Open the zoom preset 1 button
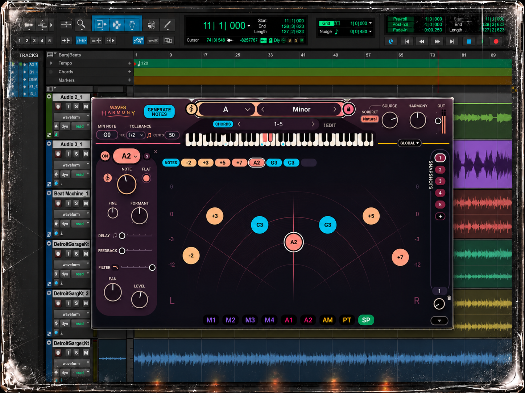Image resolution: width=525 pixels, height=393 pixels. [x=20, y=41]
